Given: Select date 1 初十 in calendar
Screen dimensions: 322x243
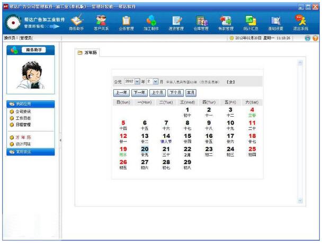Looking at the screenshot, I should (x=187, y=112).
